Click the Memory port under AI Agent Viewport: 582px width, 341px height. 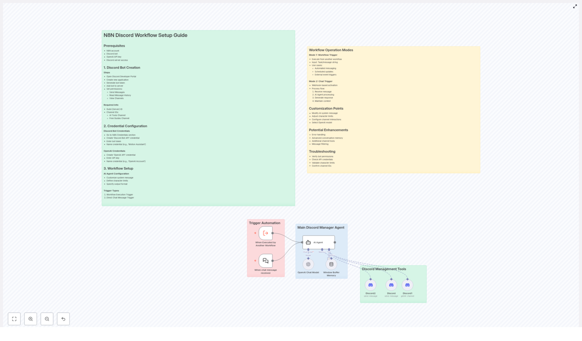click(x=322, y=249)
